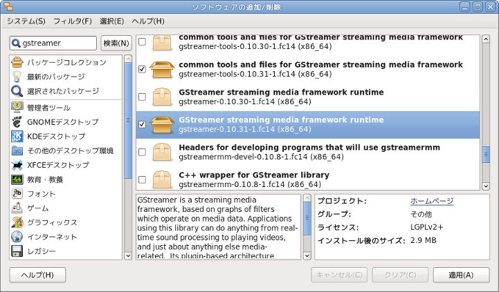Select the 最新のパッケージ label
The height and width of the screenshot is (292, 499).
55,77
